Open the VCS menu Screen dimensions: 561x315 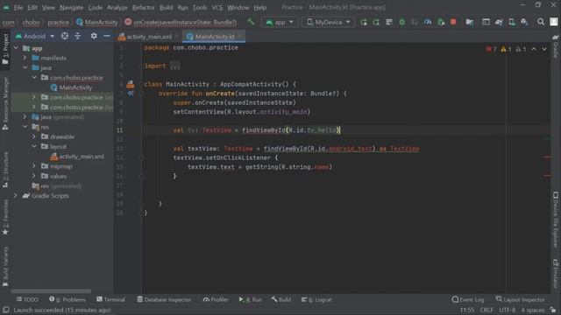click(x=217, y=8)
